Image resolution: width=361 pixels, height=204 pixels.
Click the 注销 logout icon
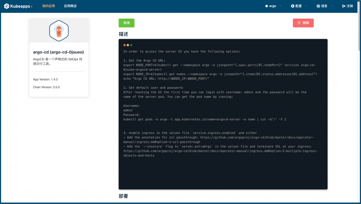[344, 6]
